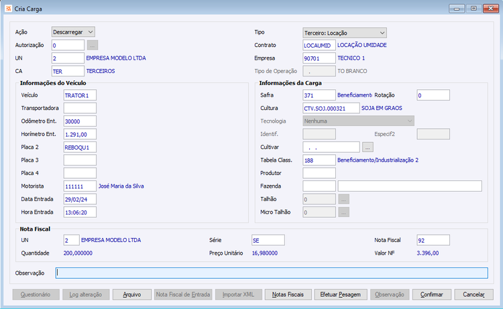
Task: Open the Ação dropdown showing Descarregar
Action: click(x=73, y=32)
